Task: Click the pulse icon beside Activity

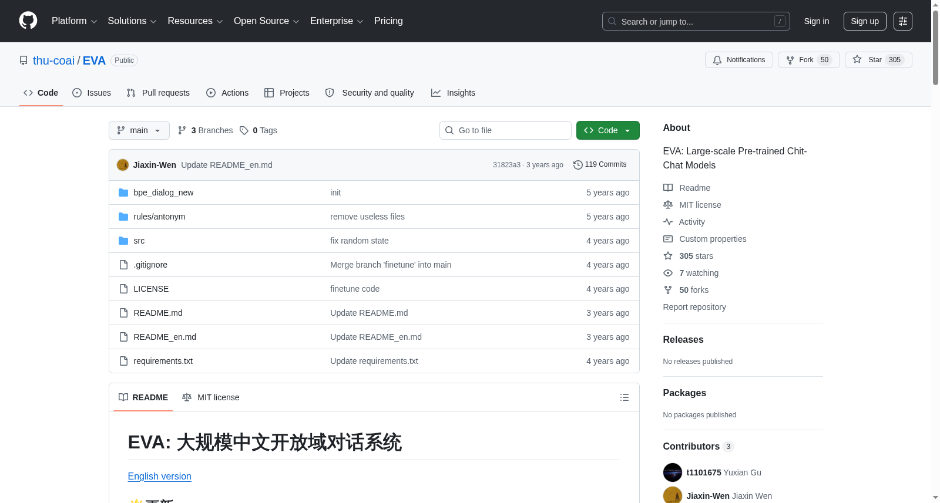Action: pos(668,222)
